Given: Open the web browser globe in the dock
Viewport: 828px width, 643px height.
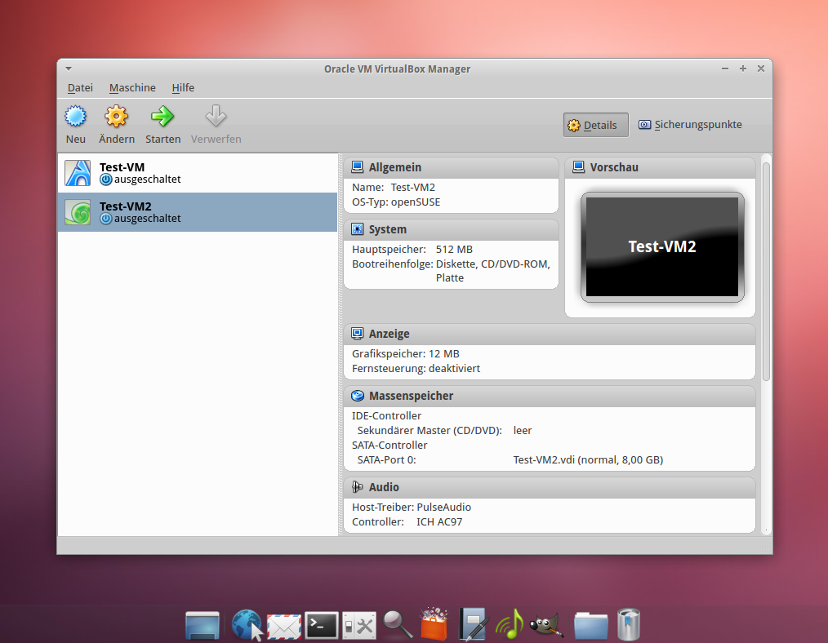Looking at the screenshot, I should (x=247, y=626).
